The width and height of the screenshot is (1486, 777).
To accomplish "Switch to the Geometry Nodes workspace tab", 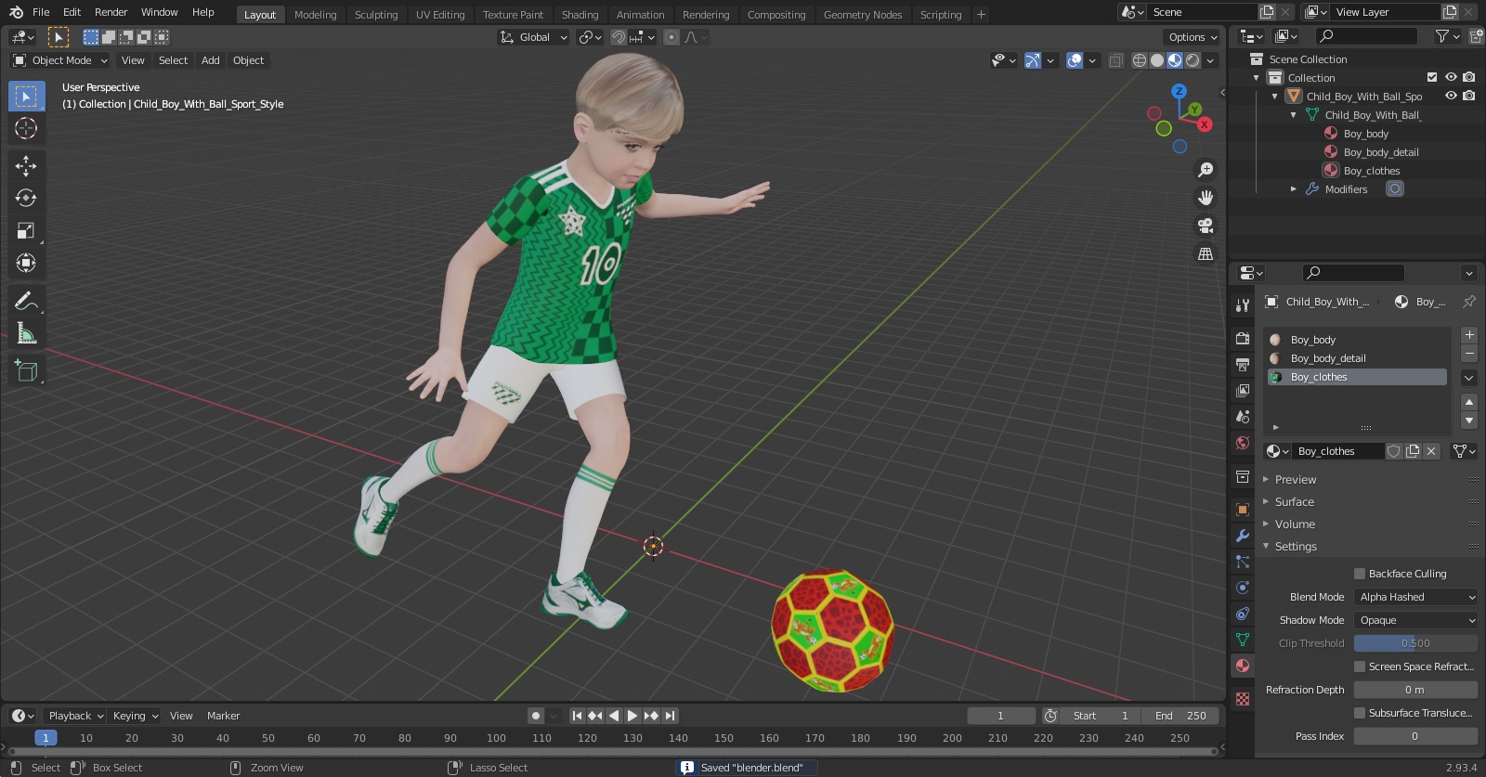I will [863, 15].
